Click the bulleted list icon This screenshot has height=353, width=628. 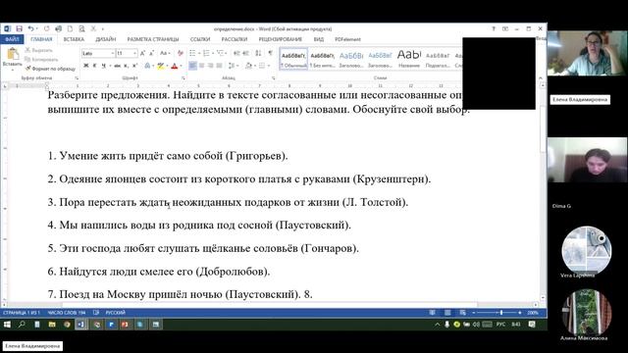tap(192, 53)
